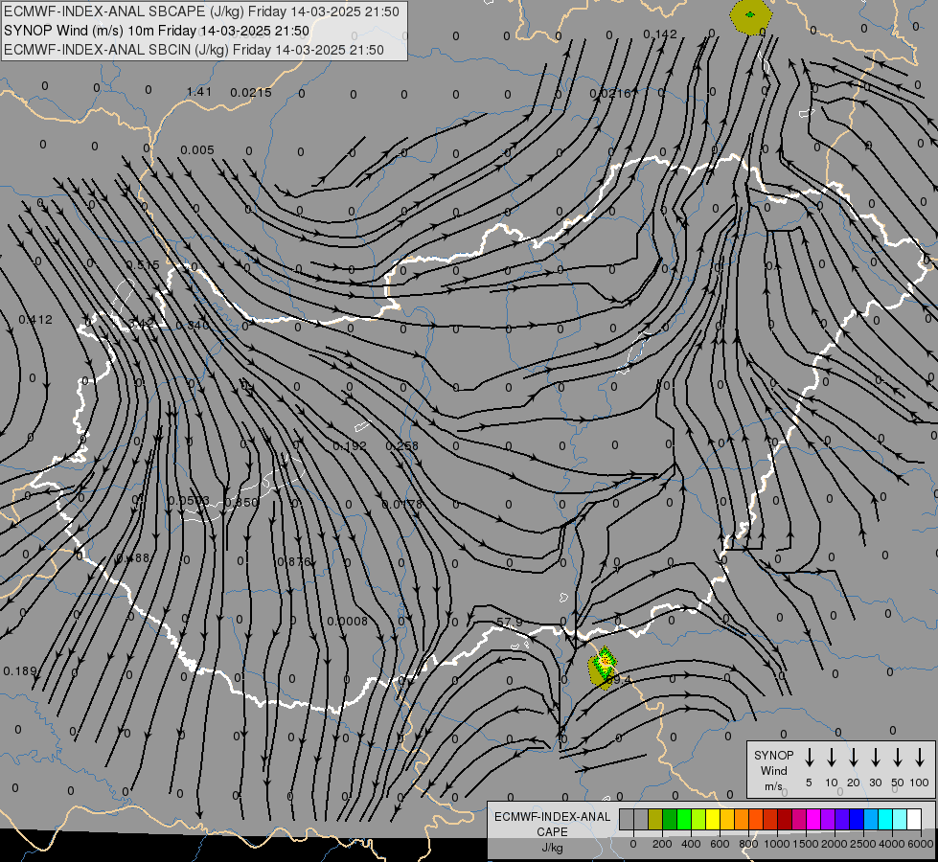
Task: Click the SBCIN title line in header
Action: coord(194,50)
